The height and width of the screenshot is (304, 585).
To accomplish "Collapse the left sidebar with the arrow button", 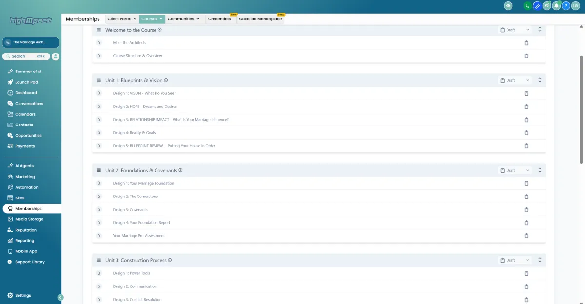I will point(60,297).
